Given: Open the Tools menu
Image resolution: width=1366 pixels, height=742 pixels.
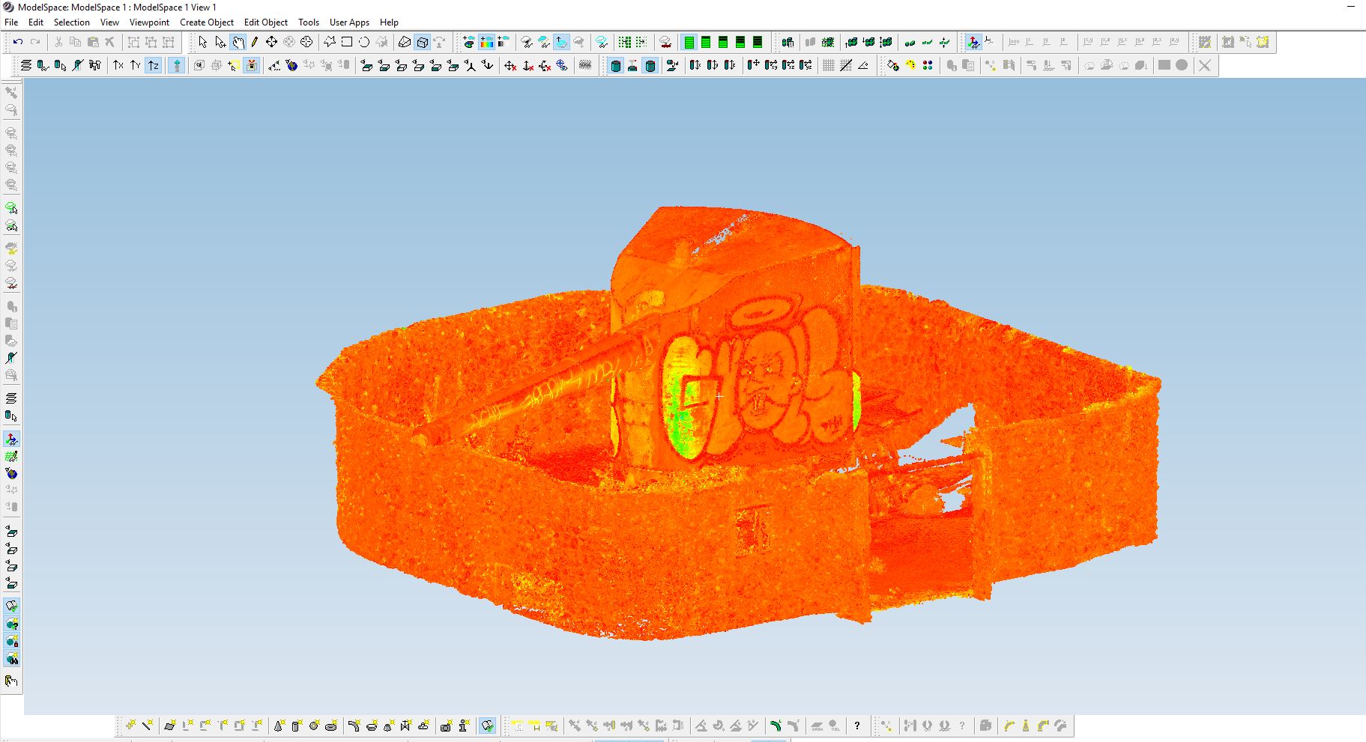Looking at the screenshot, I should (309, 22).
